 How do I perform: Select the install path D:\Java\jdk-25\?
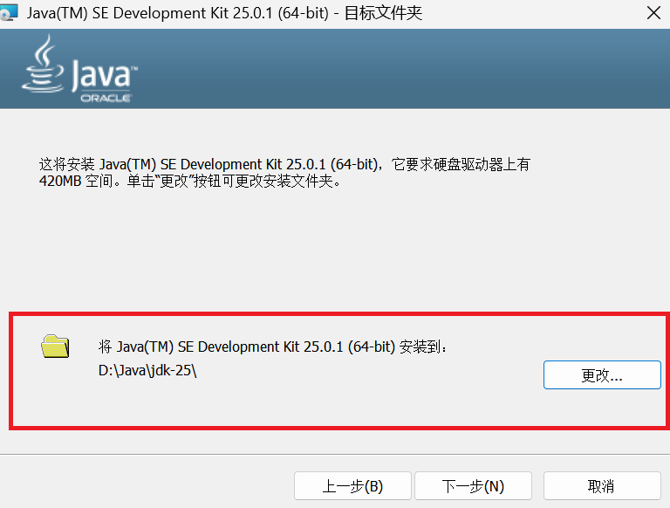pyautogui.click(x=147, y=370)
